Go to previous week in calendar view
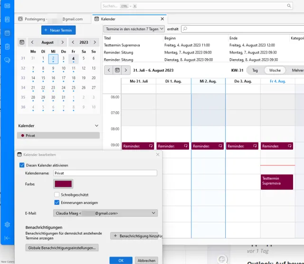This screenshot has width=304, height=264. click(x=108, y=70)
